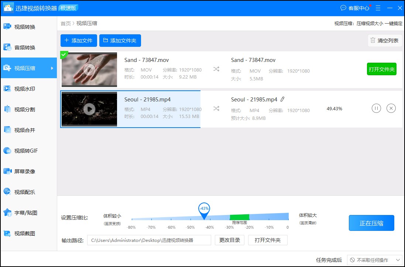The image size is (405, 267).
Task: Click the rename pencil for Seoul - 21985.mp4
Action: click(x=282, y=99)
